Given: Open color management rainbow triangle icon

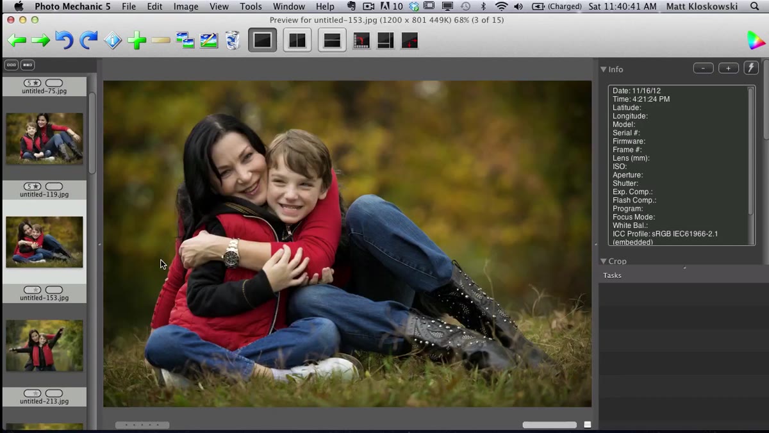Looking at the screenshot, I should click(756, 40).
